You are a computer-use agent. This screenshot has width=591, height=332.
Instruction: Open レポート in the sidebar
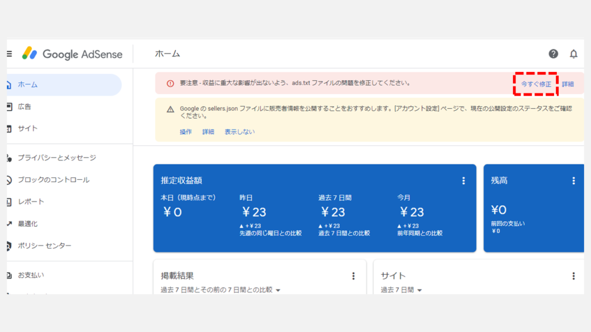(31, 202)
